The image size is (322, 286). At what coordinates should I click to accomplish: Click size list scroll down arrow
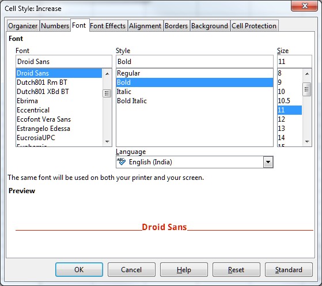(307, 141)
